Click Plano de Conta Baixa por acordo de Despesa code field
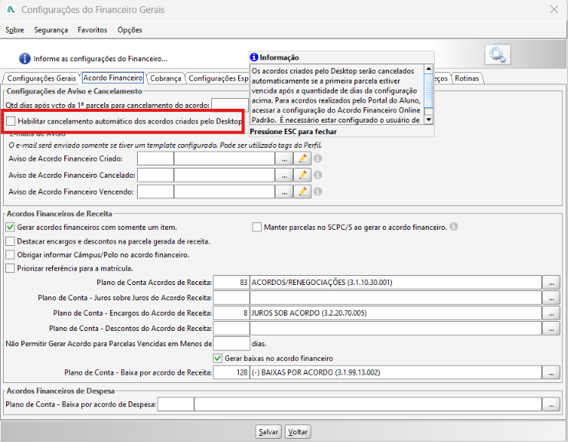The width and height of the screenshot is (568, 442). (176, 404)
